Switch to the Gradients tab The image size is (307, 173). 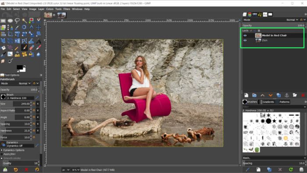tap(266, 102)
